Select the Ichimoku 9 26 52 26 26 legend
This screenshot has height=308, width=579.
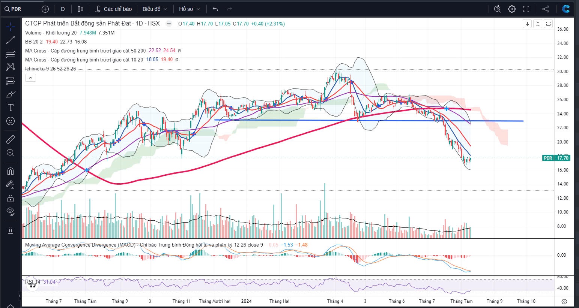pos(50,69)
